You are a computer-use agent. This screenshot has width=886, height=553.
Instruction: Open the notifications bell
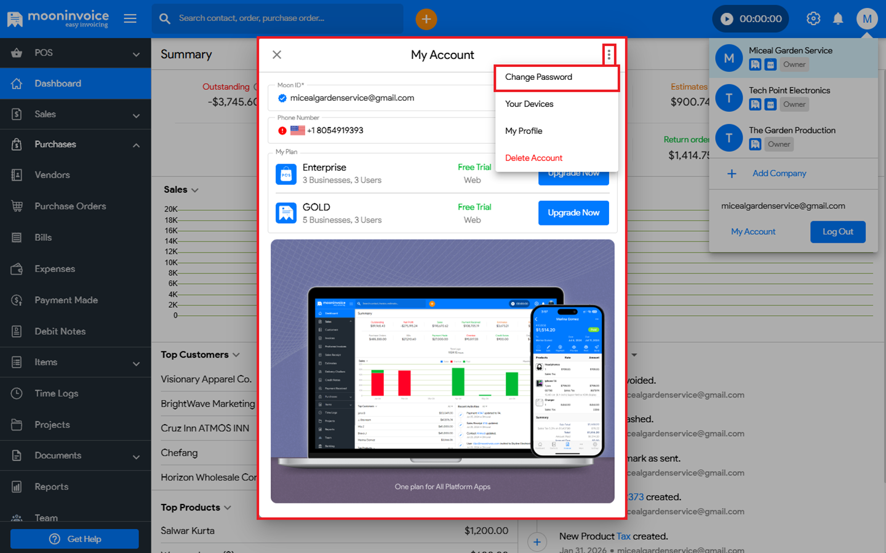click(x=837, y=19)
